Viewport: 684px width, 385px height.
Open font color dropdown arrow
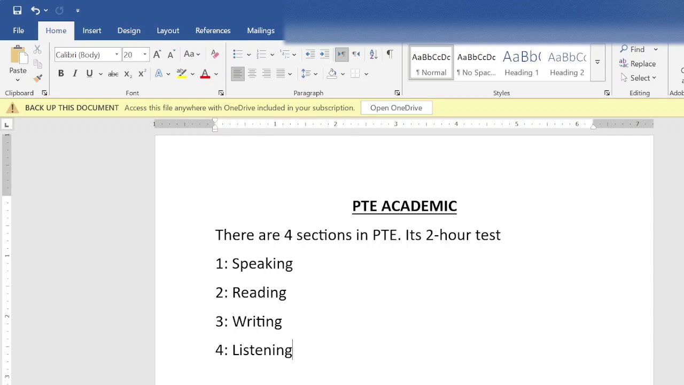pyautogui.click(x=216, y=74)
